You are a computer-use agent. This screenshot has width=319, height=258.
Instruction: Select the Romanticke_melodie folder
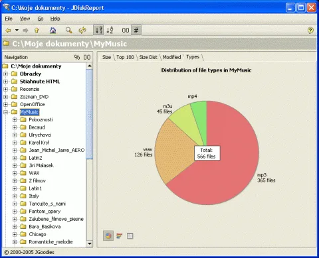pos(51,242)
